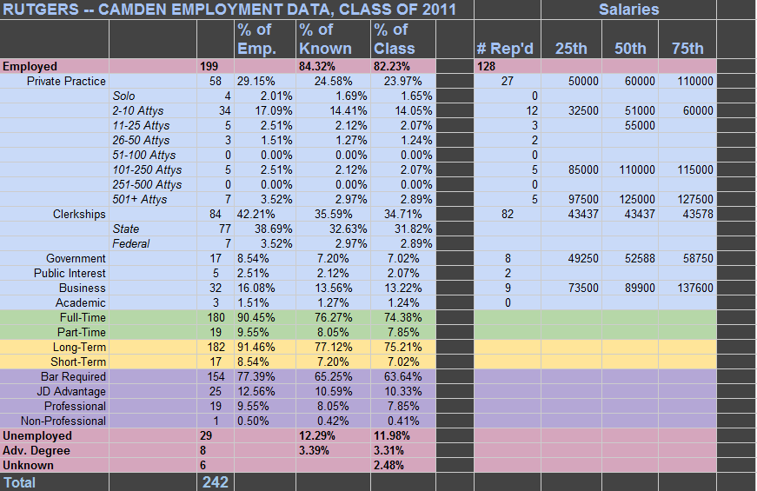Click the 'Academic' row label
The width and height of the screenshot is (757, 491).
point(80,302)
